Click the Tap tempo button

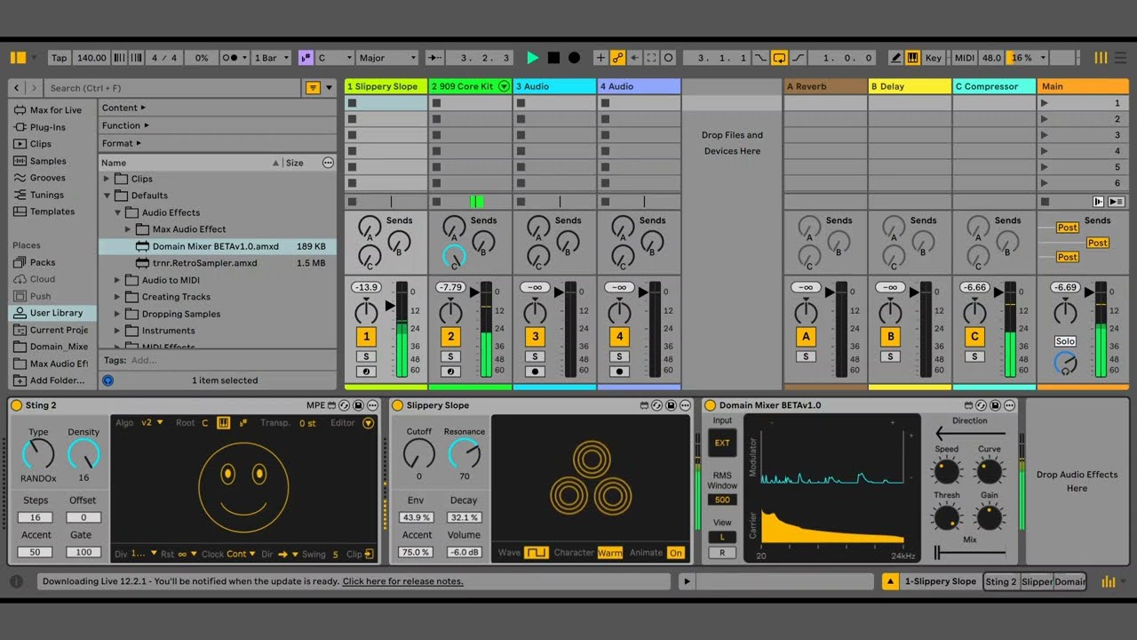(x=59, y=58)
